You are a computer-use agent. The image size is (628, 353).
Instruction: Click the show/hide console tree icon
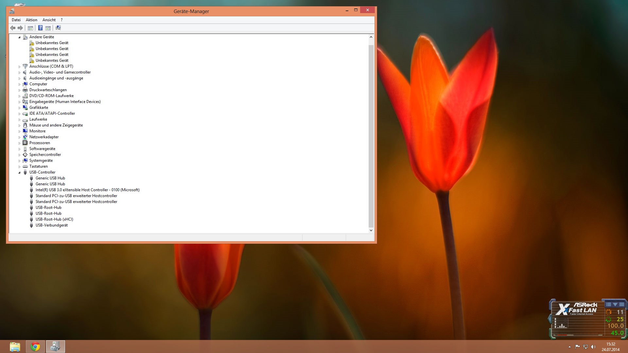[30, 28]
